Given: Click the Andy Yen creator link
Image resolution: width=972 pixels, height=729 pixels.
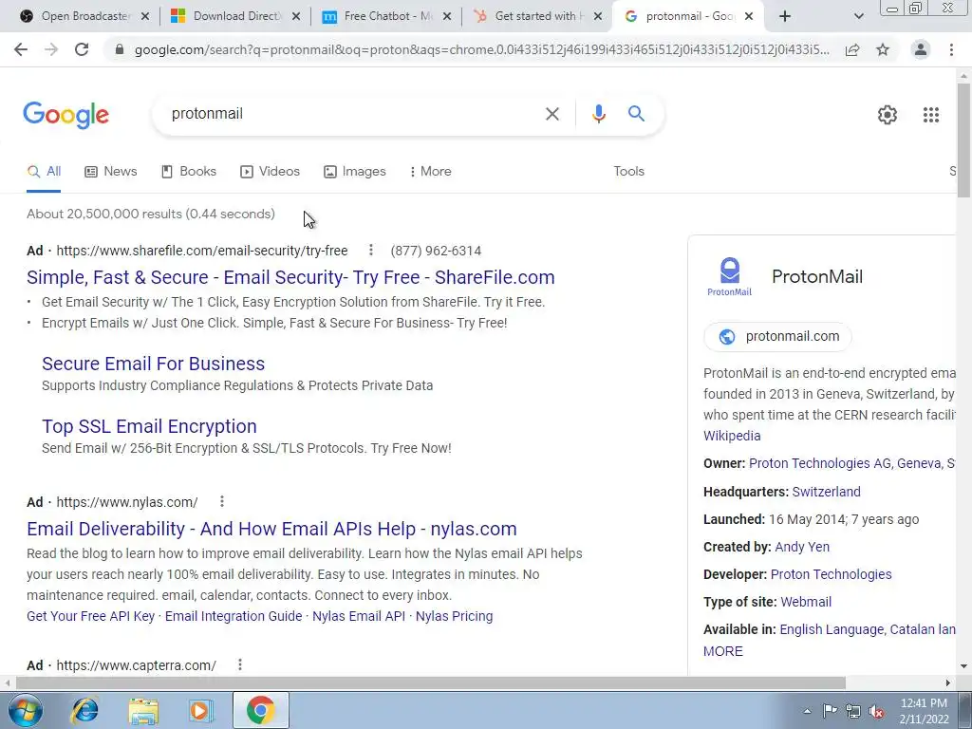Looking at the screenshot, I should coord(802,547).
